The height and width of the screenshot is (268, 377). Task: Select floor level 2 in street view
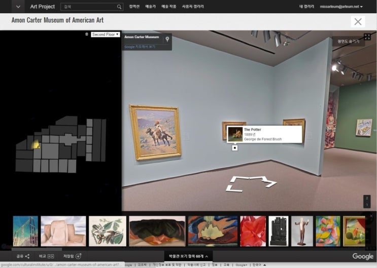[367, 198]
